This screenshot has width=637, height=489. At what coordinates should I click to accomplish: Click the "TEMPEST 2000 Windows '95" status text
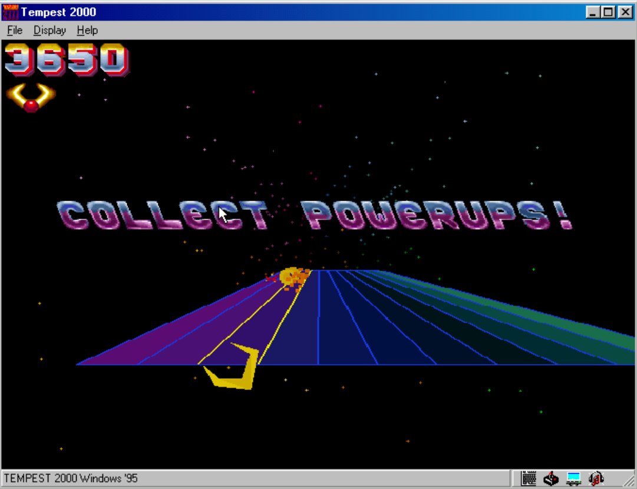tap(71, 478)
